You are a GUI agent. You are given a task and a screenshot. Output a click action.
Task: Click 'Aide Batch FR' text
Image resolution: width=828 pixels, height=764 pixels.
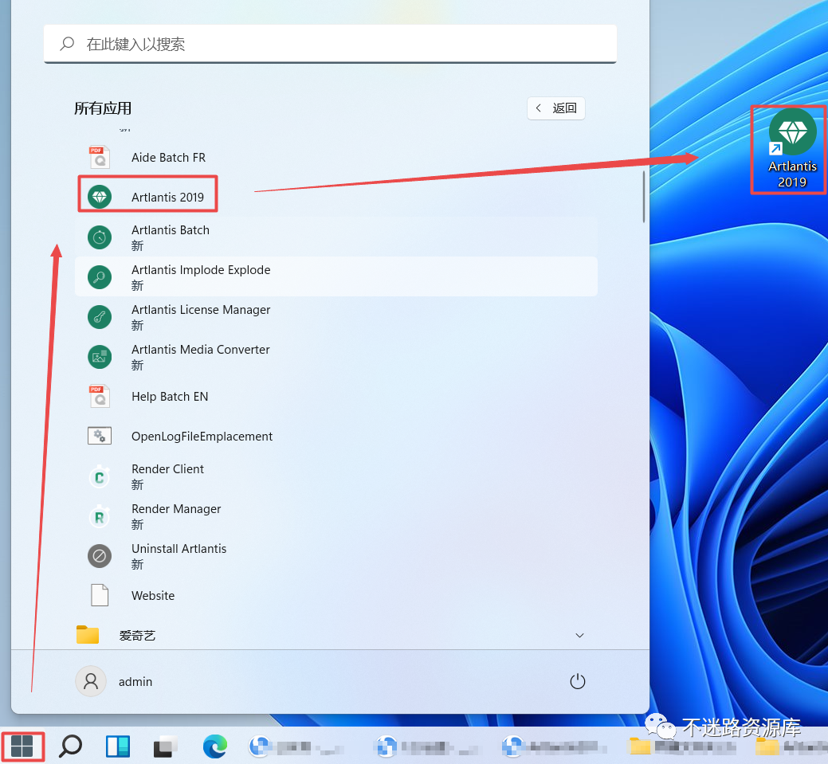[x=168, y=157]
